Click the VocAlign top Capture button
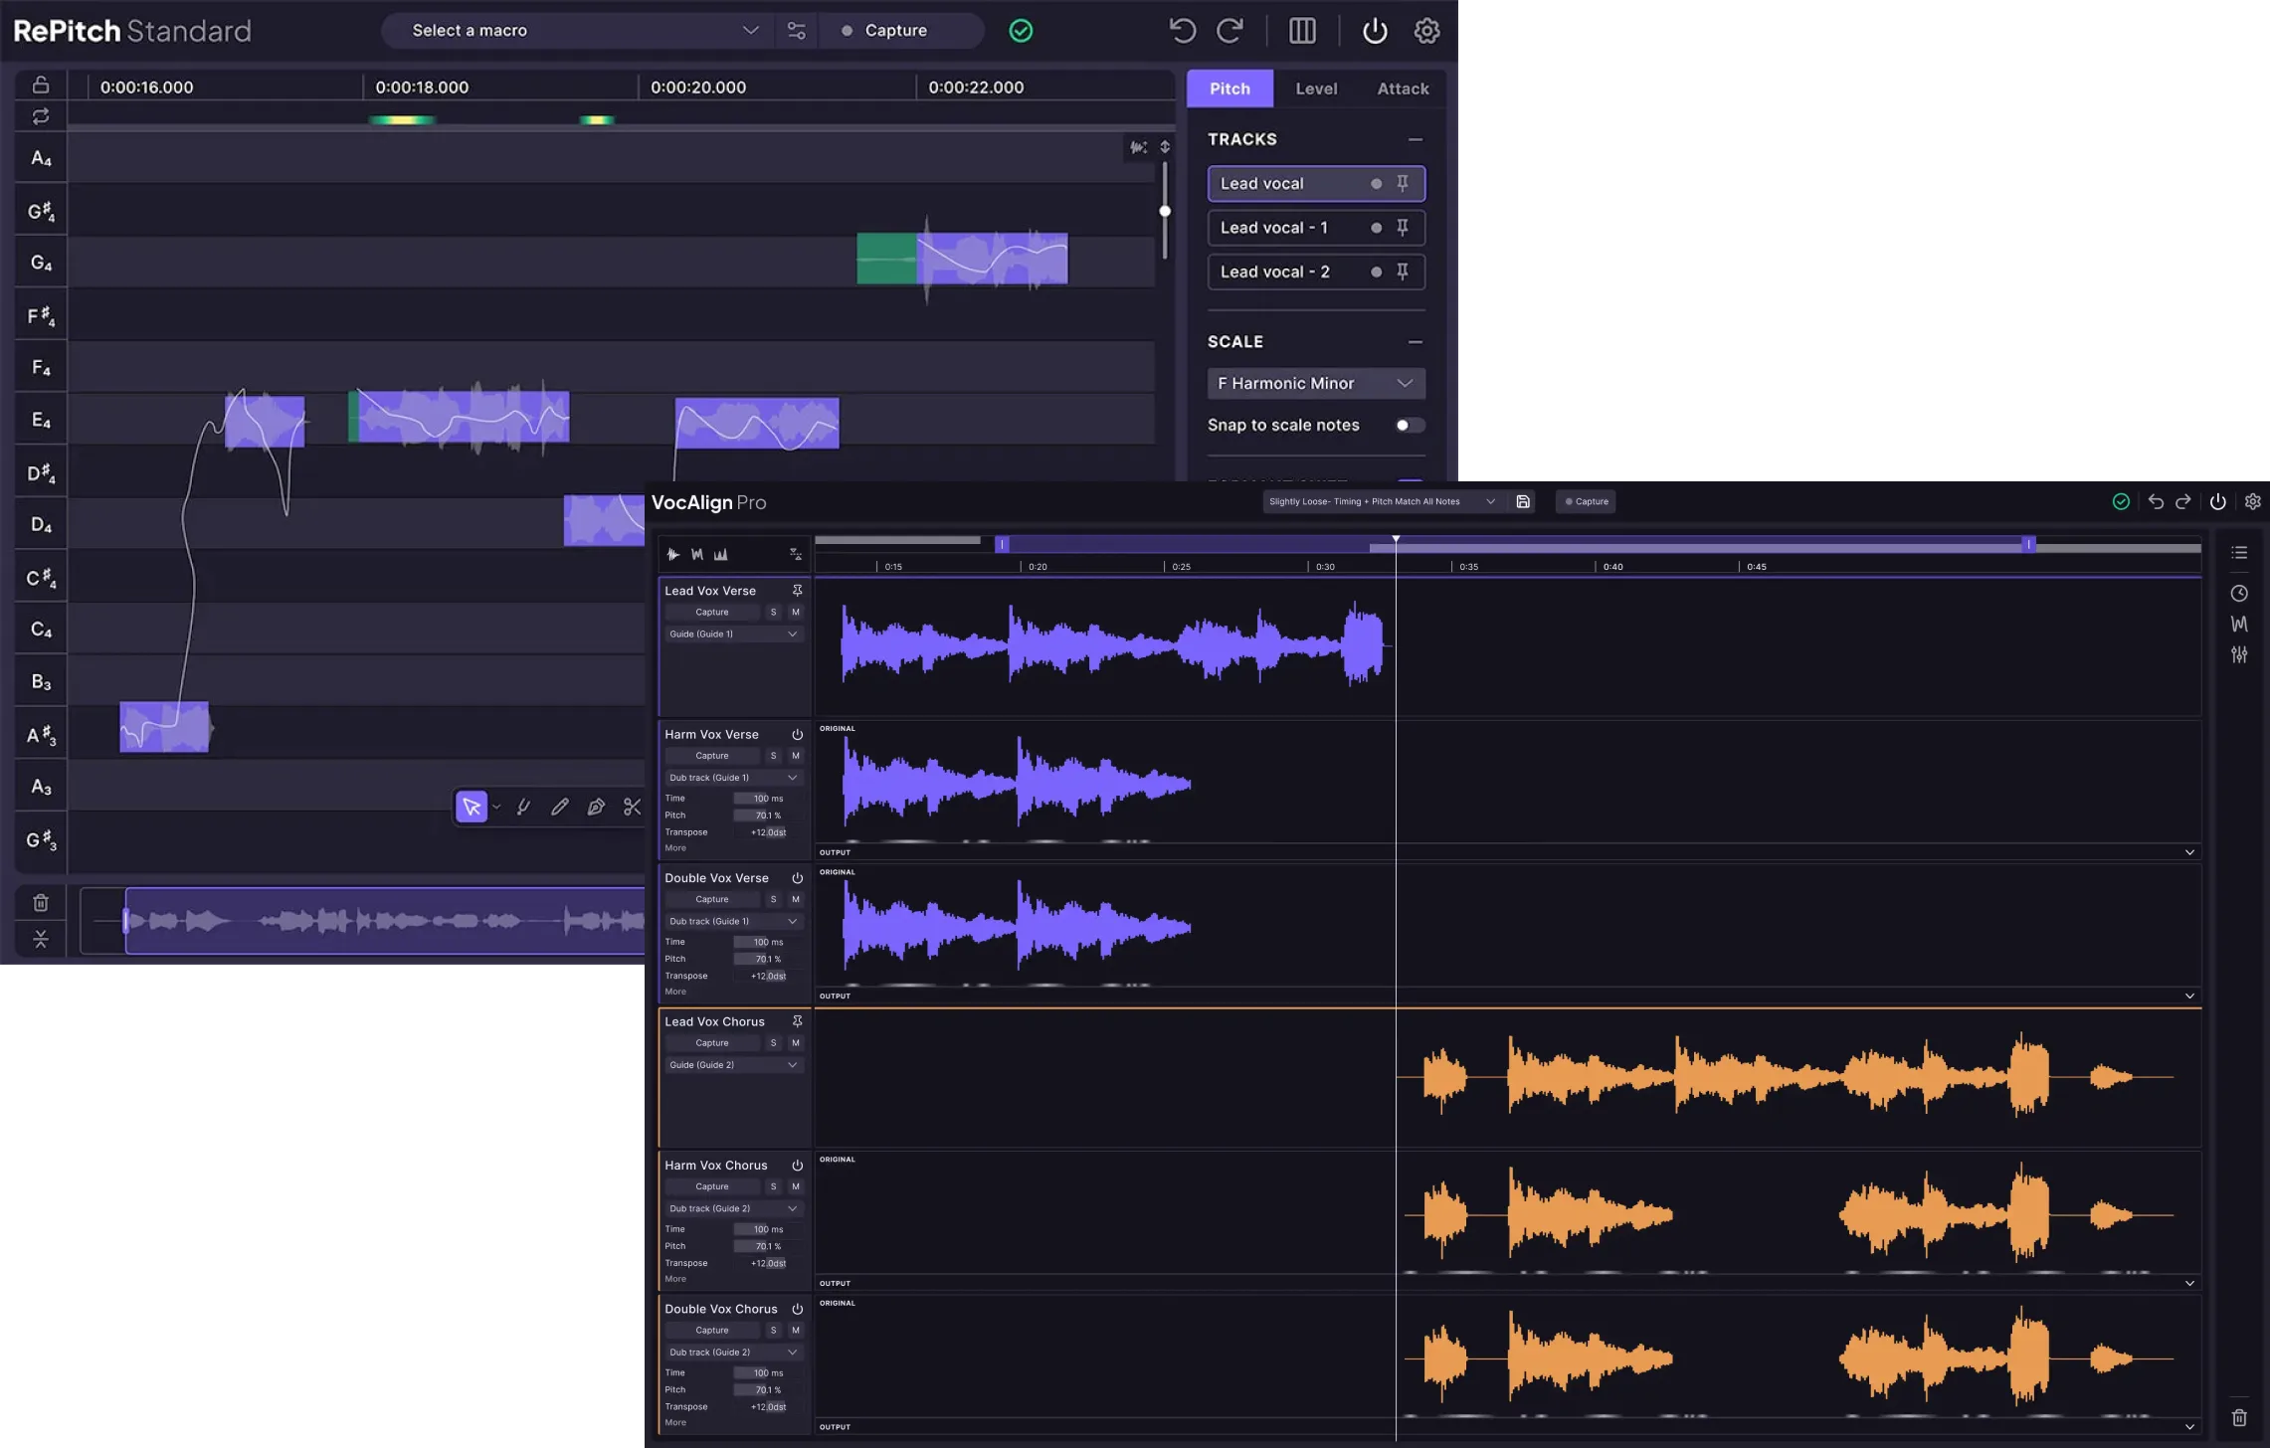Viewport: 2270px width, 1448px height. pos(1586,501)
